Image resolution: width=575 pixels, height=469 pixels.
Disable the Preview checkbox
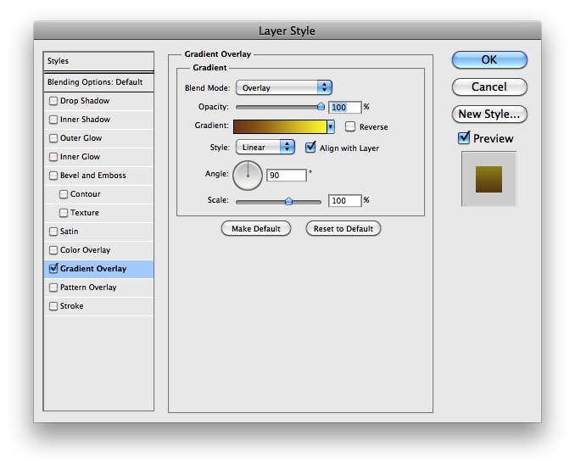[x=464, y=138]
